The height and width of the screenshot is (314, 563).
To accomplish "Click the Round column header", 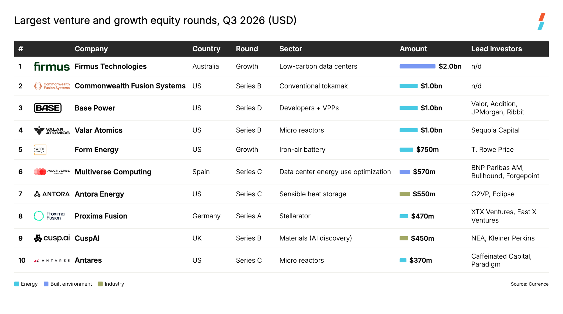I will [247, 49].
